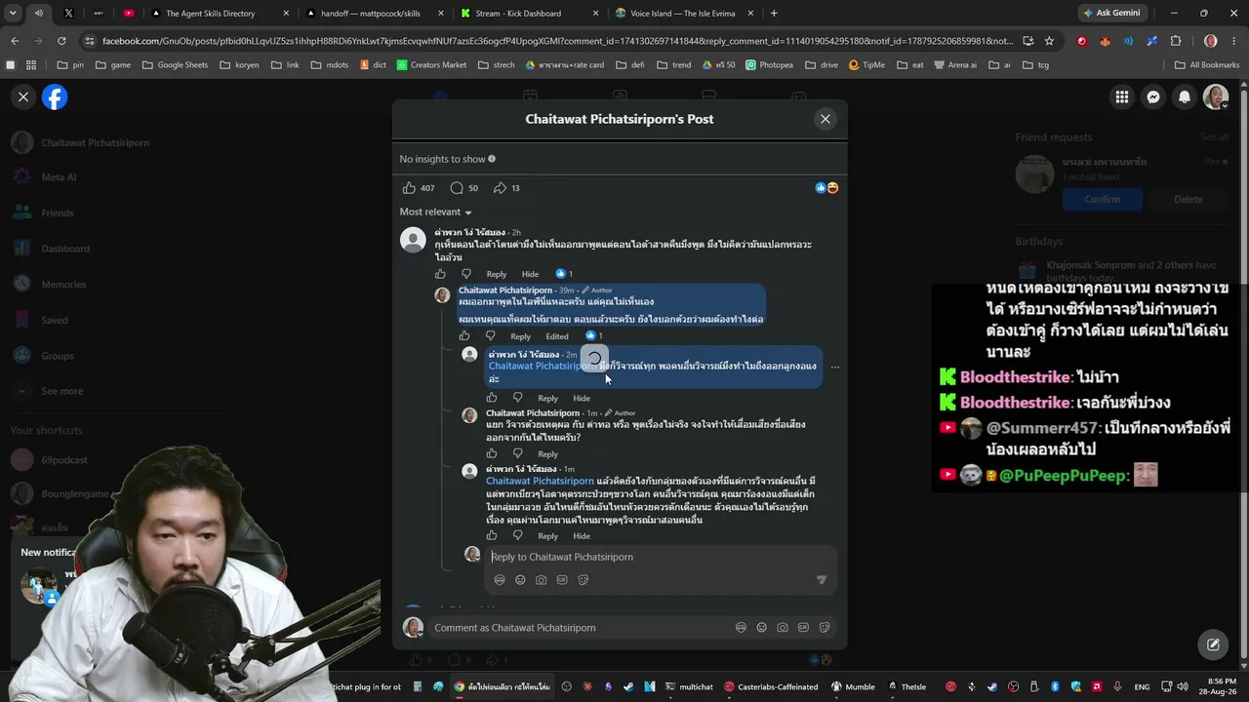The width and height of the screenshot is (1249, 702).
Task: Like the top comment posted 2h ago
Action: (441, 274)
